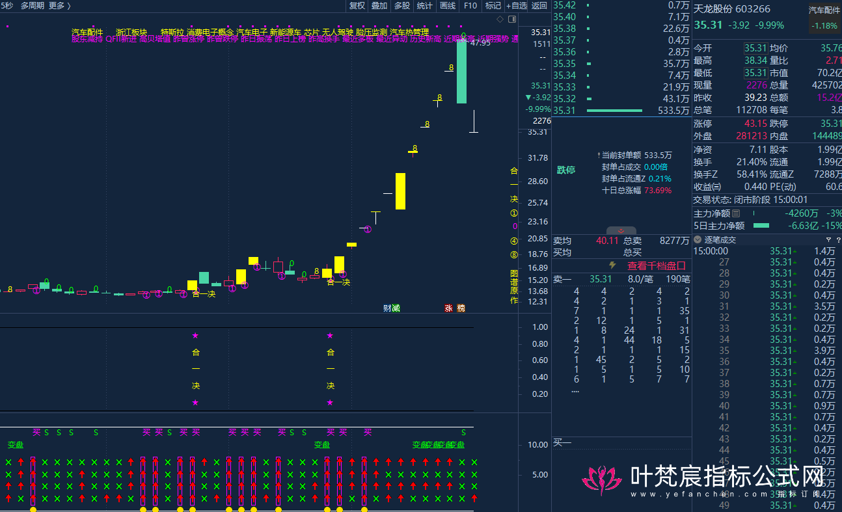Collapse the order book with red chevron
842x512 pixels.
621,231
